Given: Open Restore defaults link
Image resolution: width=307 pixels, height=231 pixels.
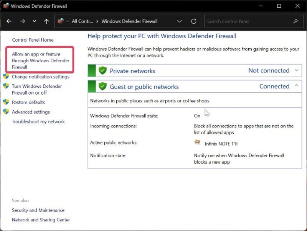Looking at the screenshot, I should [28, 102].
